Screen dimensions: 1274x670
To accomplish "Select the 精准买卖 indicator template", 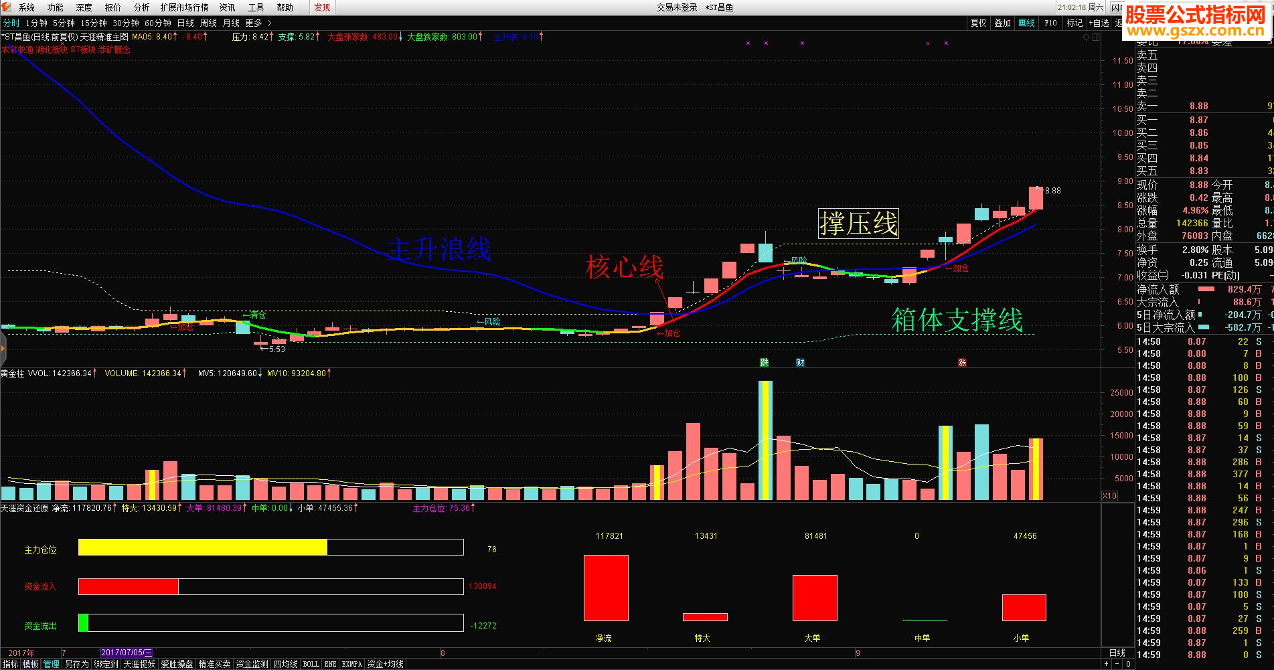I will 214,664.
